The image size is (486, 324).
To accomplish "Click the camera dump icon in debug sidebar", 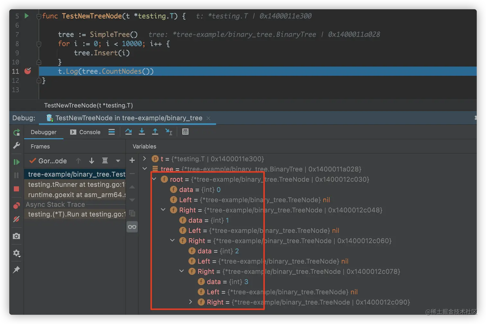I will pos(16,236).
